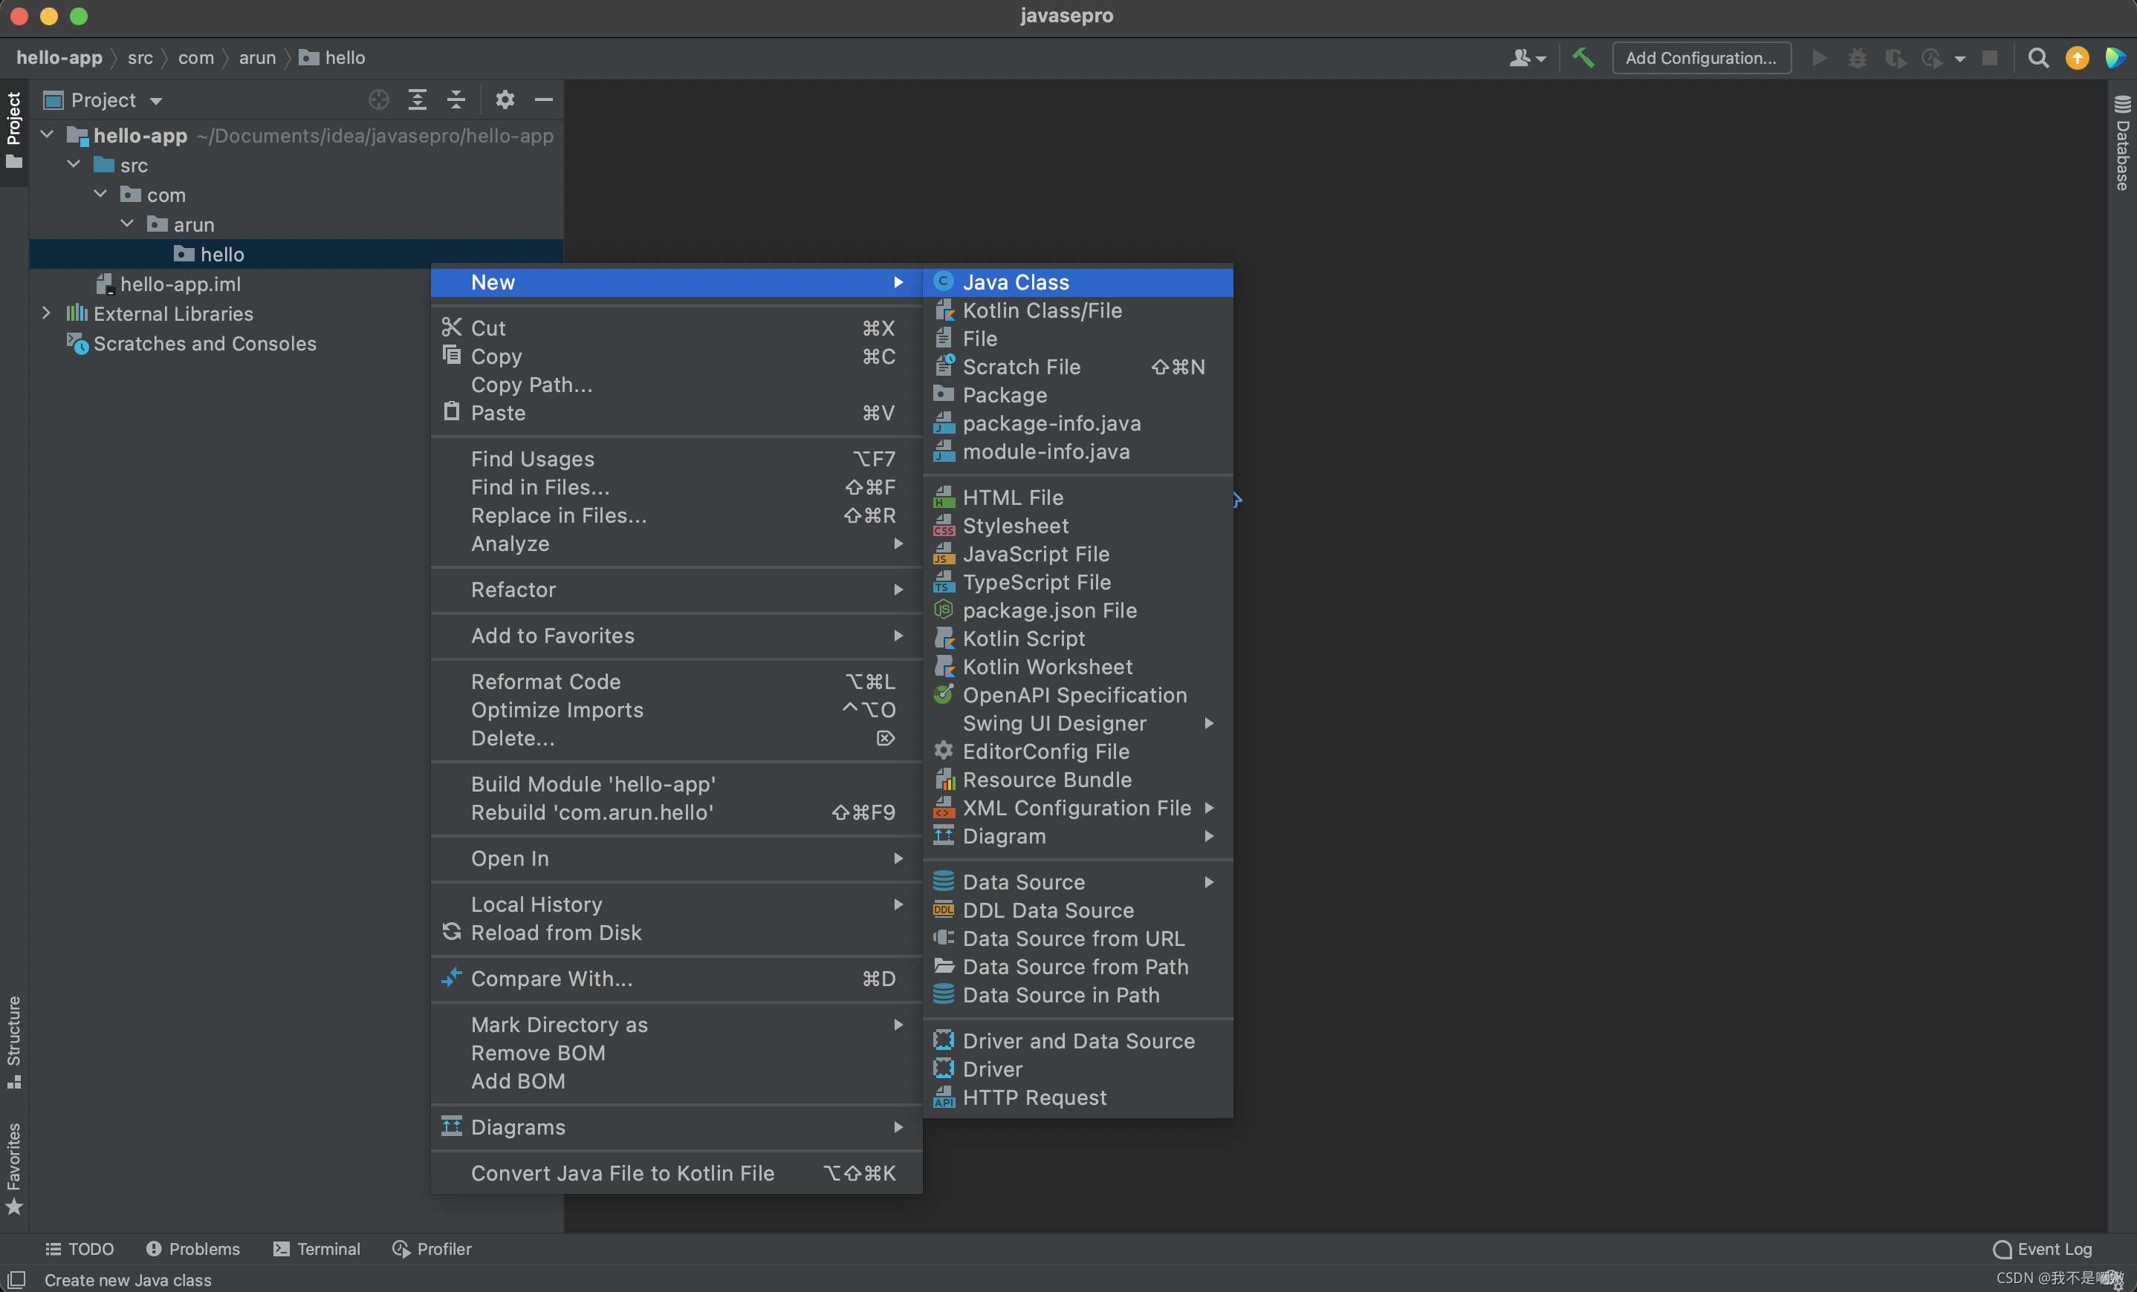Image resolution: width=2137 pixels, height=1292 pixels.
Task: Click the Build project hammer icon
Action: coord(1583,58)
